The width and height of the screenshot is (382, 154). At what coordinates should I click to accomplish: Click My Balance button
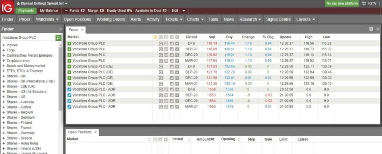coord(49,11)
